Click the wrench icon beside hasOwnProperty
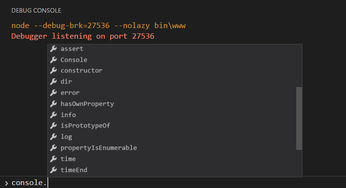This screenshot has width=346, height=188. (54, 104)
